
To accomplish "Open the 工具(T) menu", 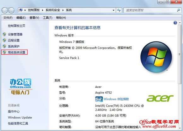I will click(x=48, y=18).
